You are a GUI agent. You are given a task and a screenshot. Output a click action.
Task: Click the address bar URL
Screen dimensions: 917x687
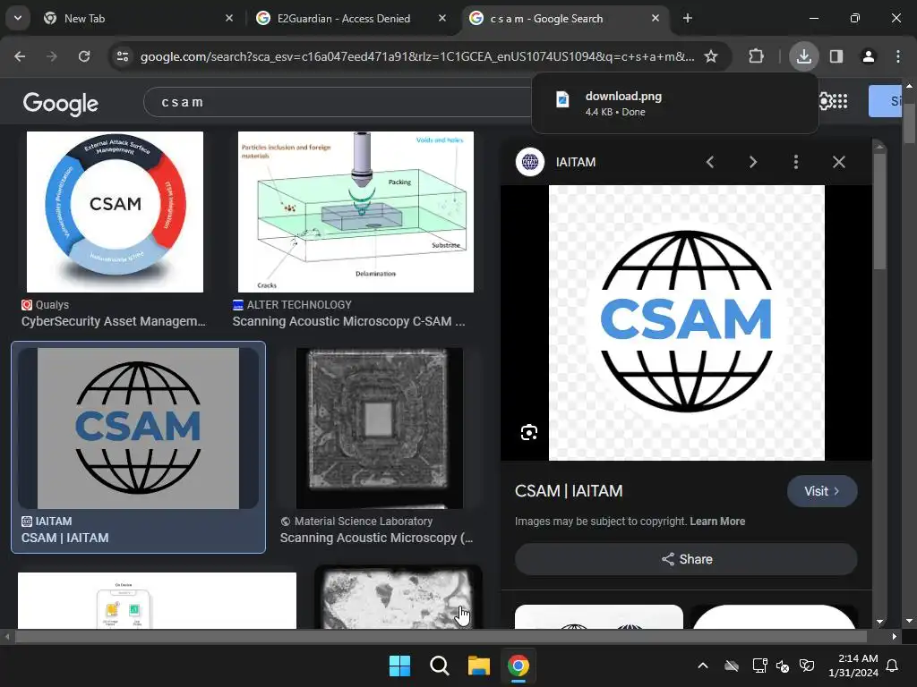pos(417,56)
